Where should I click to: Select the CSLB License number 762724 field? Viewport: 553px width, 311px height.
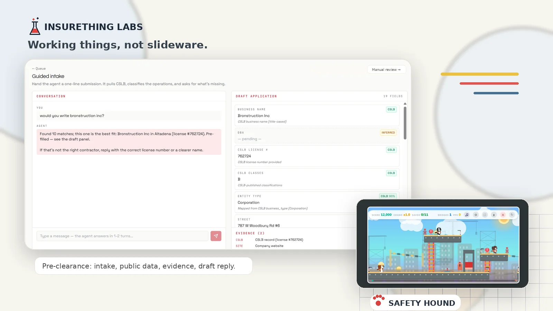pos(317,156)
